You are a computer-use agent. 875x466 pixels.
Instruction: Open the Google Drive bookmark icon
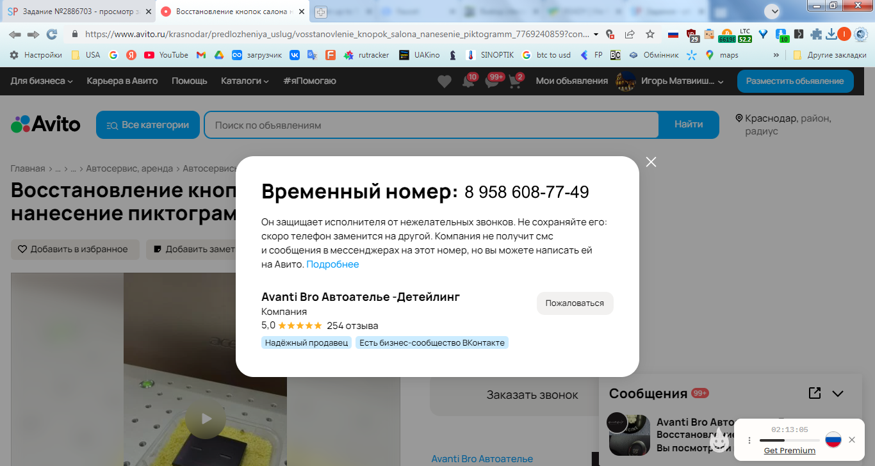coord(218,55)
